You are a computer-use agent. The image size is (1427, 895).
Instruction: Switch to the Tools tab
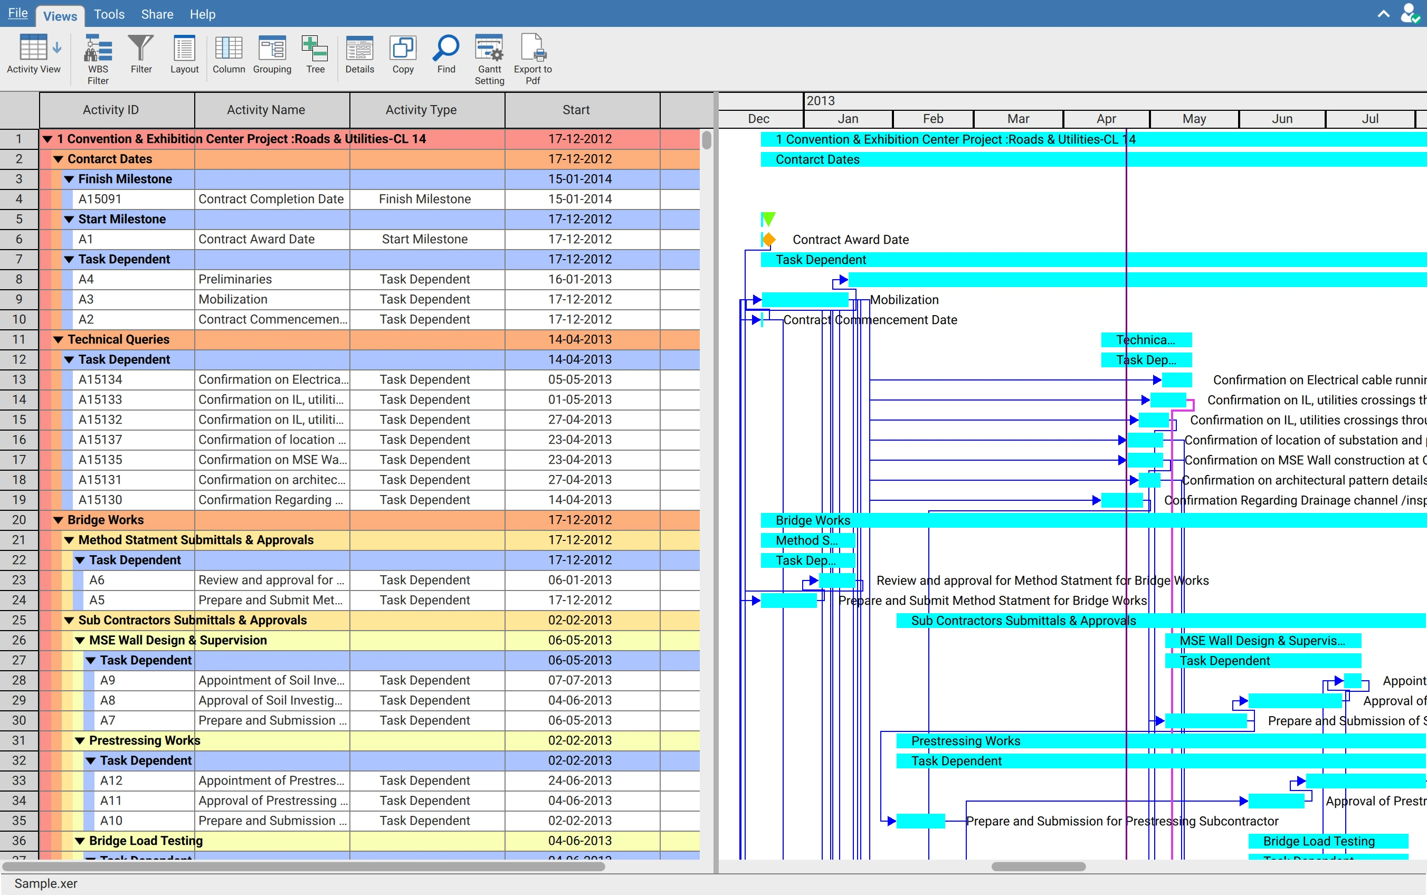(109, 14)
